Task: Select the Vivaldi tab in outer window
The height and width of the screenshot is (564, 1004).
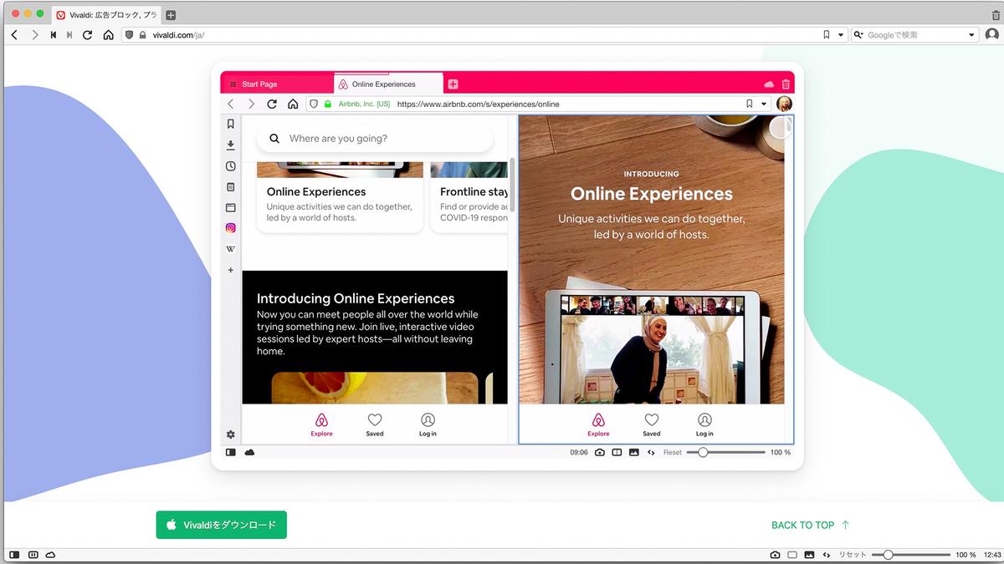Action: [x=106, y=15]
